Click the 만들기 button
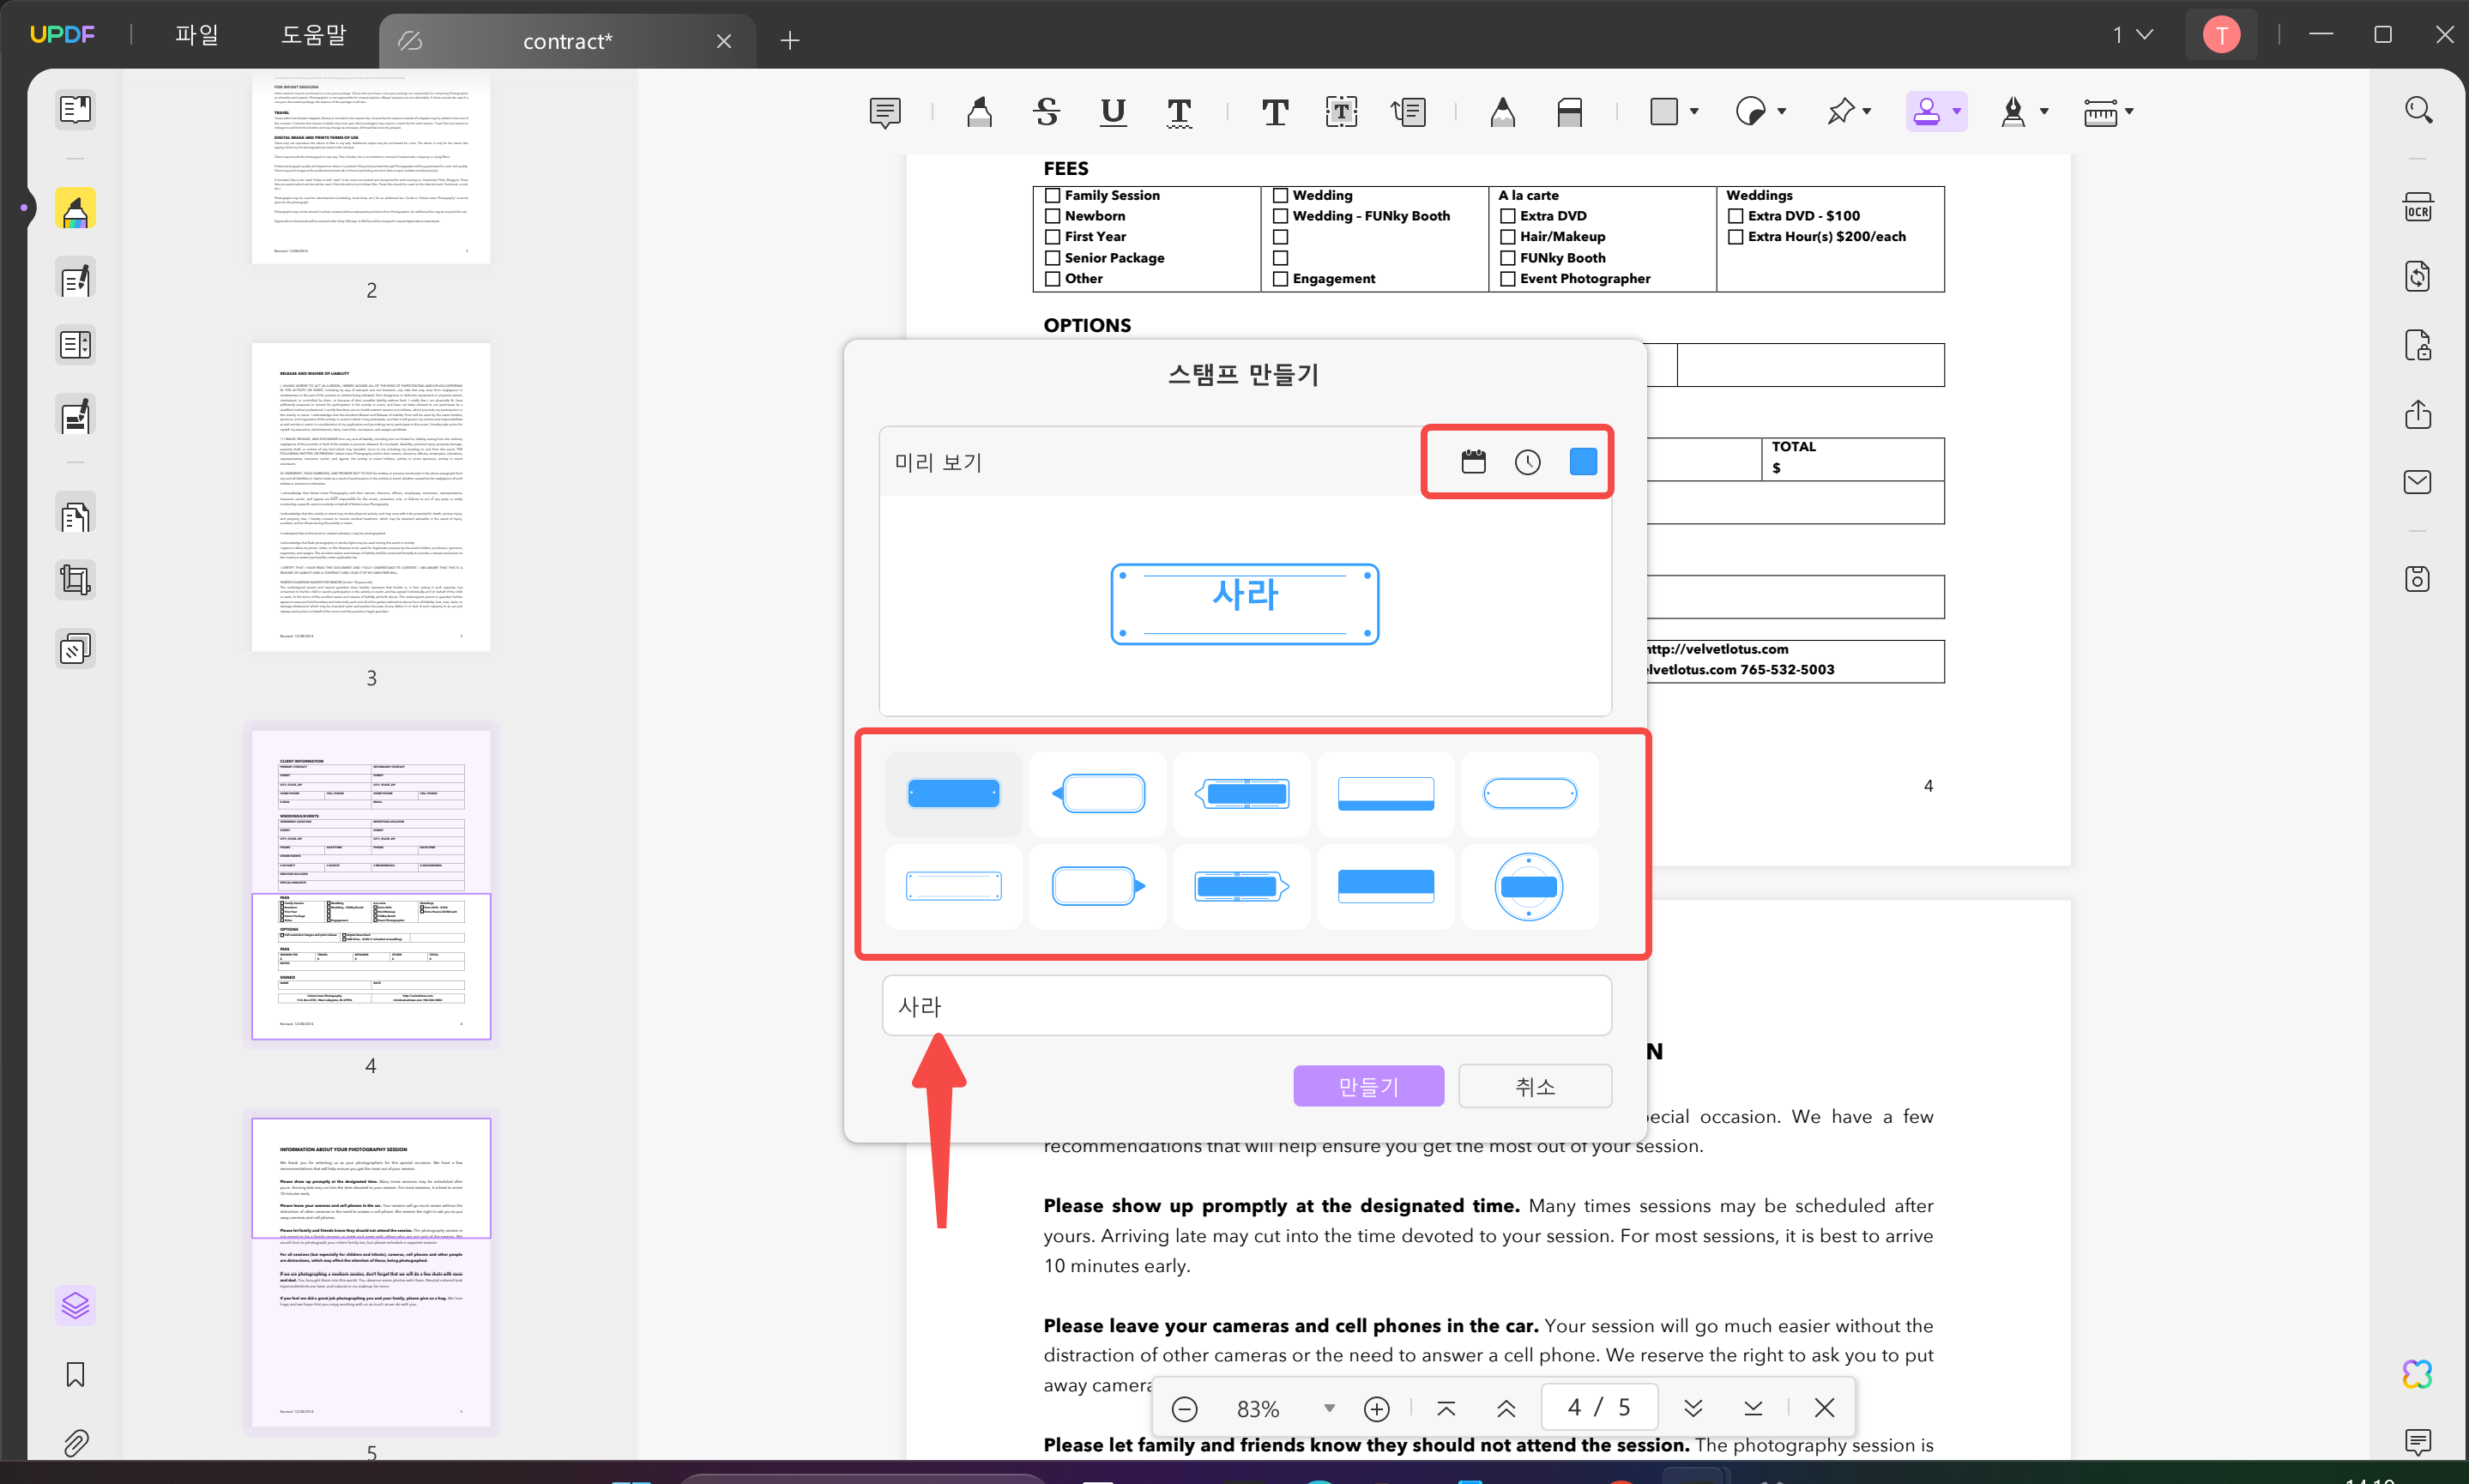The width and height of the screenshot is (2469, 1484). tap(1368, 1086)
